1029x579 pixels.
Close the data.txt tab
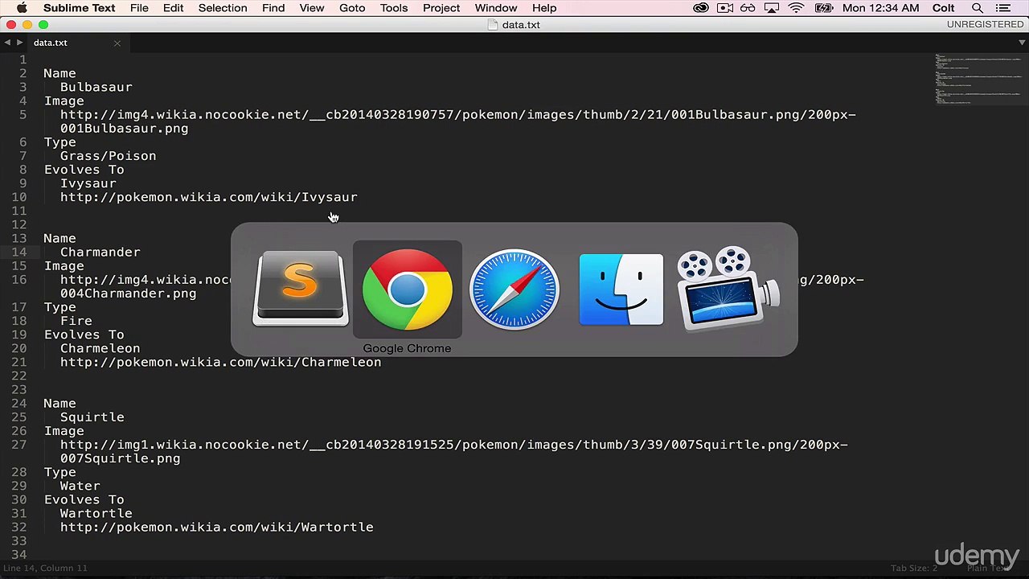pos(117,43)
